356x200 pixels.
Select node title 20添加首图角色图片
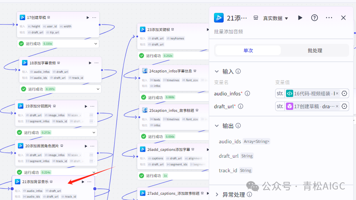pos(42,146)
